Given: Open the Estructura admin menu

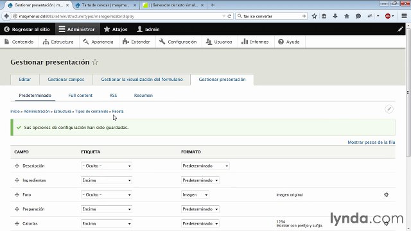Looking at the screenshot, I should coord(58,42).
